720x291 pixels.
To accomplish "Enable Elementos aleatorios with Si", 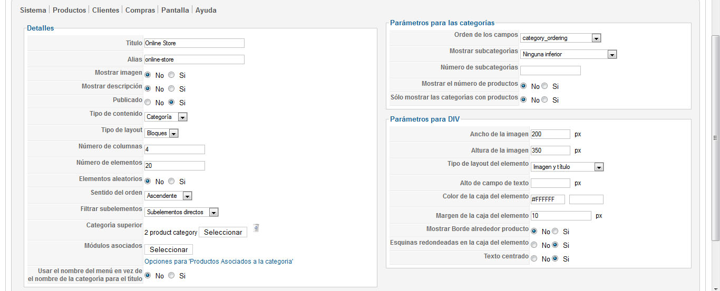I will tap(171, 181).
